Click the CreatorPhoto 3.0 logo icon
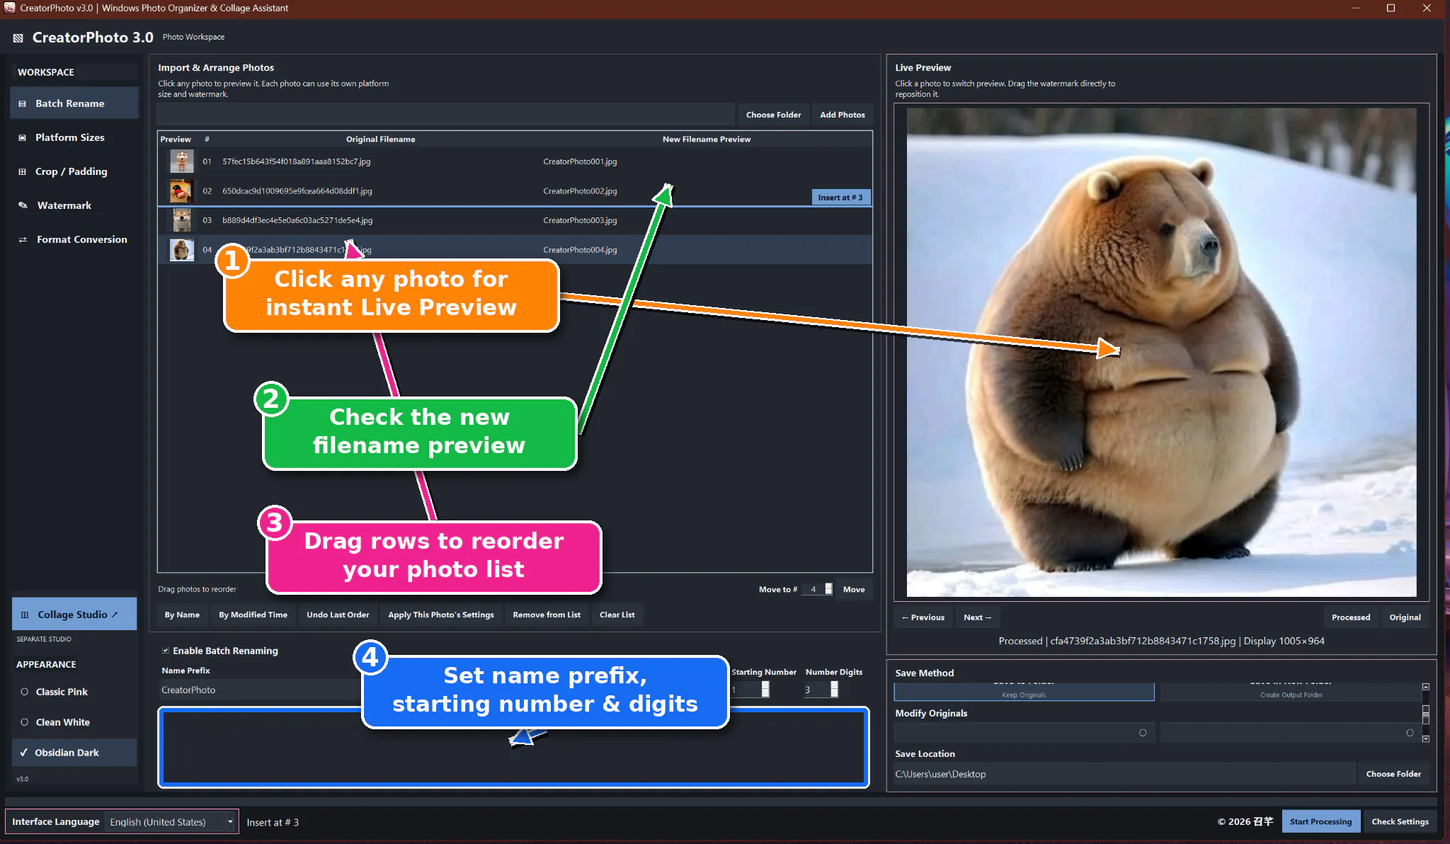 (18, 38)
